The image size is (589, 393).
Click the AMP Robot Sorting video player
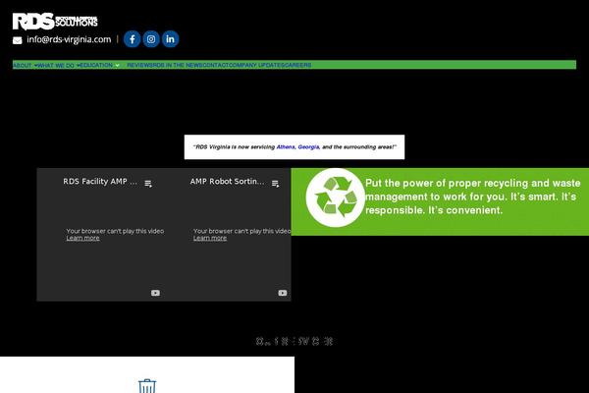[228, 234]
